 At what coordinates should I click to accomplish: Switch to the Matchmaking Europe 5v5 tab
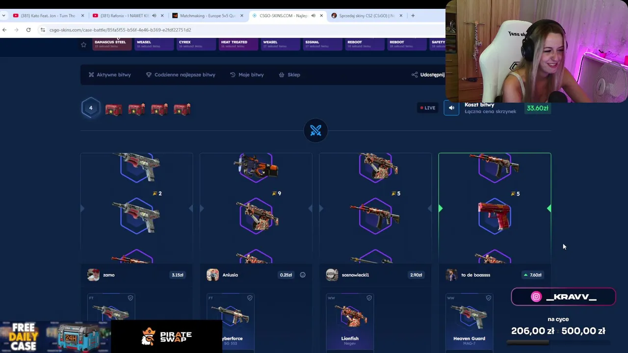[208, 16]
